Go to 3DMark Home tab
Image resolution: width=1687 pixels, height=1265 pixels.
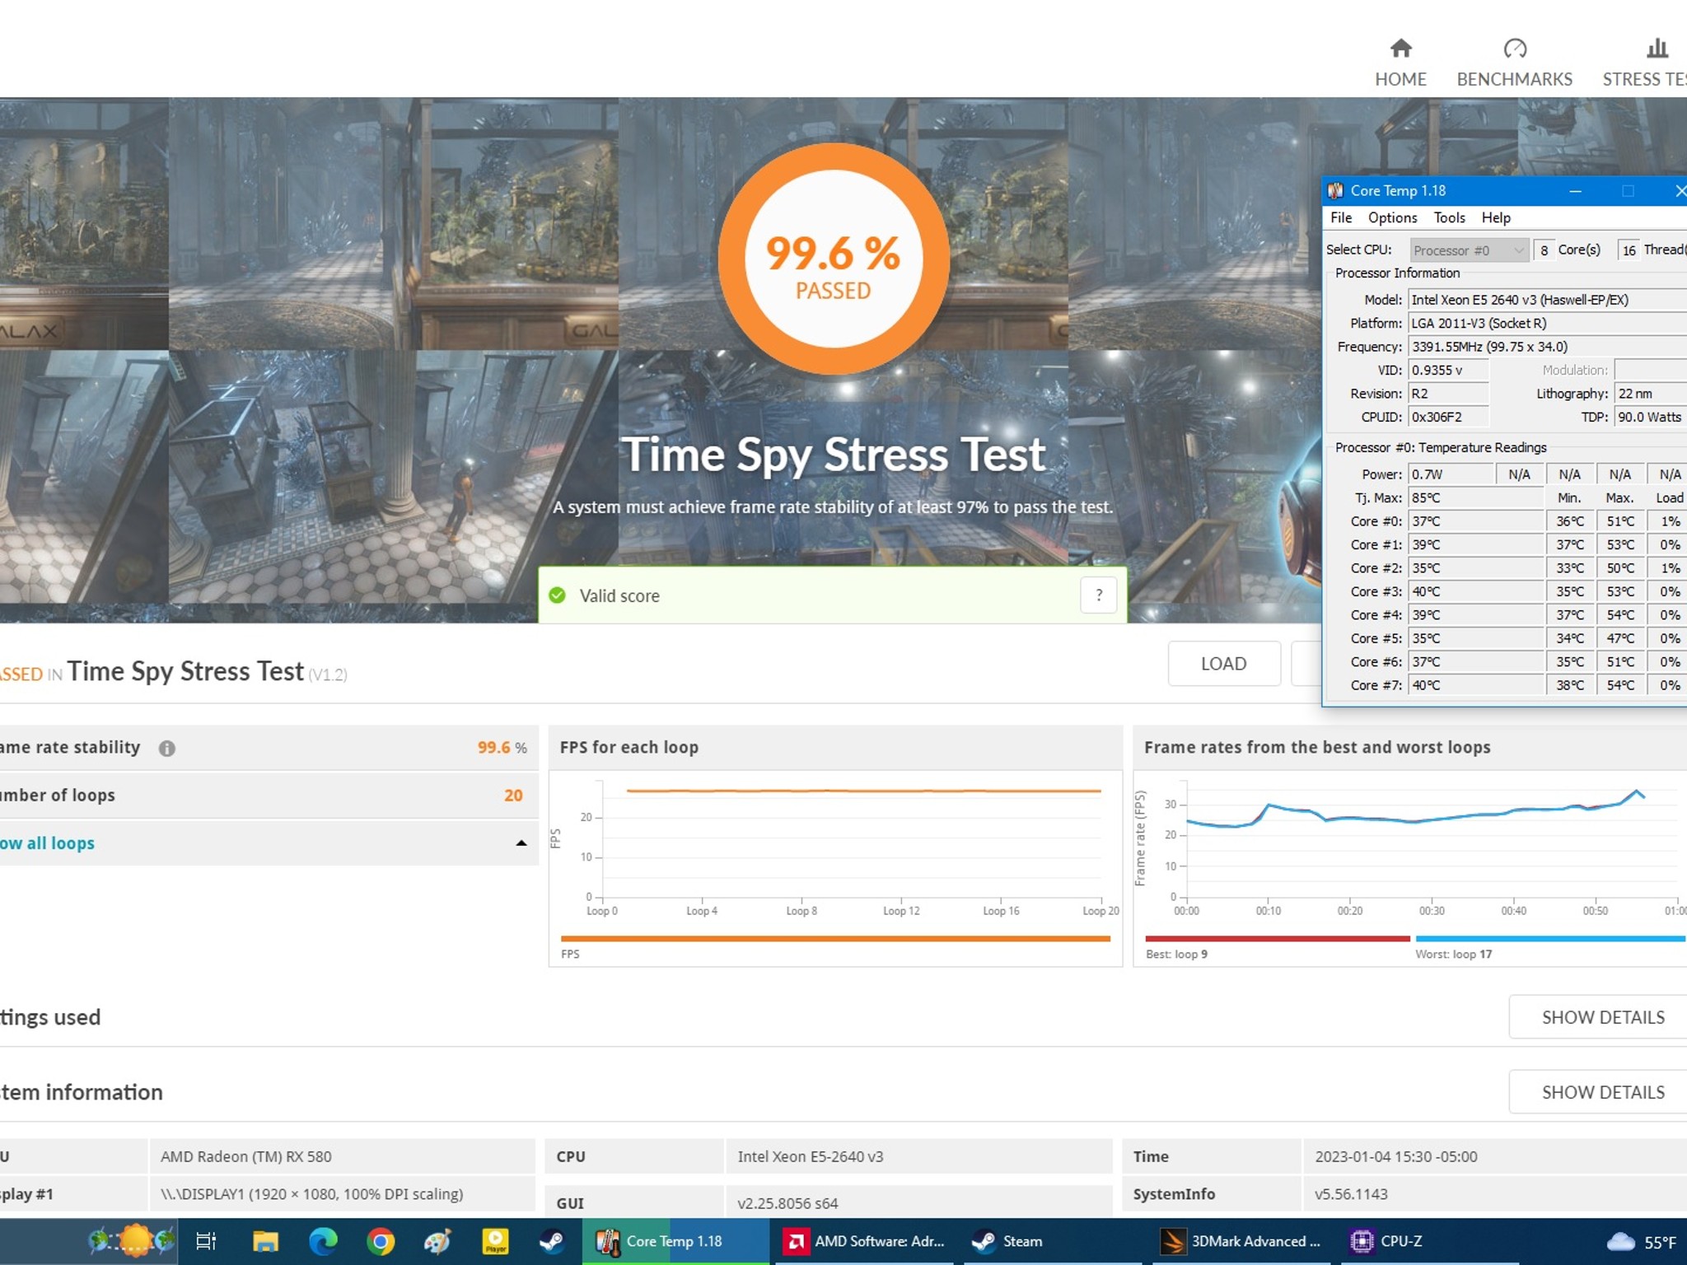pos(1400,63)
